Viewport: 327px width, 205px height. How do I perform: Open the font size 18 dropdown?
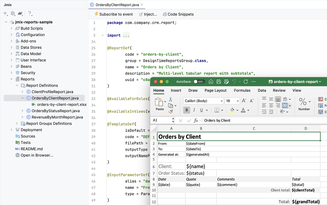click(232, 101)
